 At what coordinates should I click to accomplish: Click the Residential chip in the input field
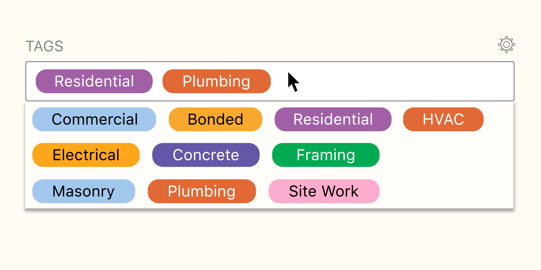point(94,81)
